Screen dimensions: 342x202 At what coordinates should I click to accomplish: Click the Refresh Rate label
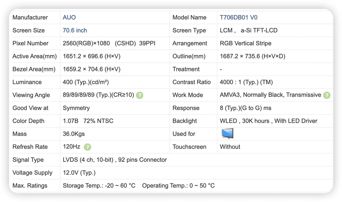coord(30,147)
